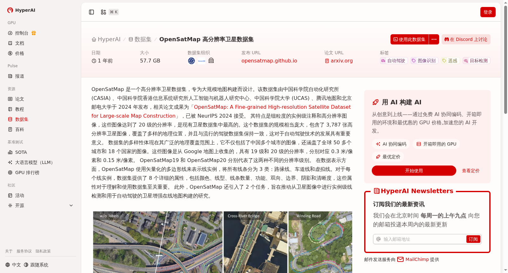
Task: Open SOTA benchmarks page
Action: (x=17, y=152)
